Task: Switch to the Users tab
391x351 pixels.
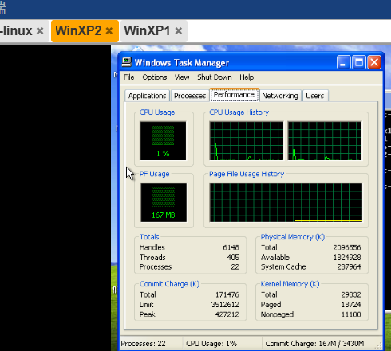Action: pos(315,96)
